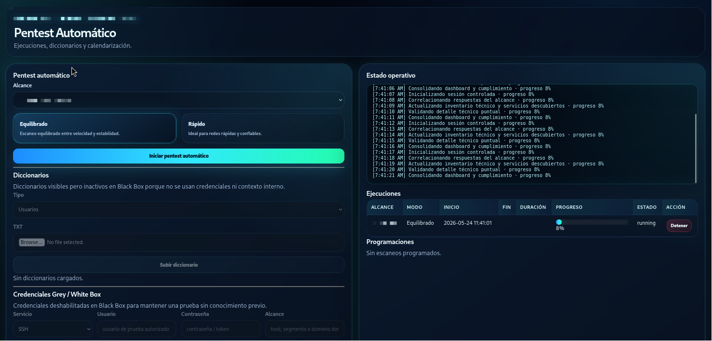
Task: Click the Sin diccionarios cargados text
Action: (48, 278)
